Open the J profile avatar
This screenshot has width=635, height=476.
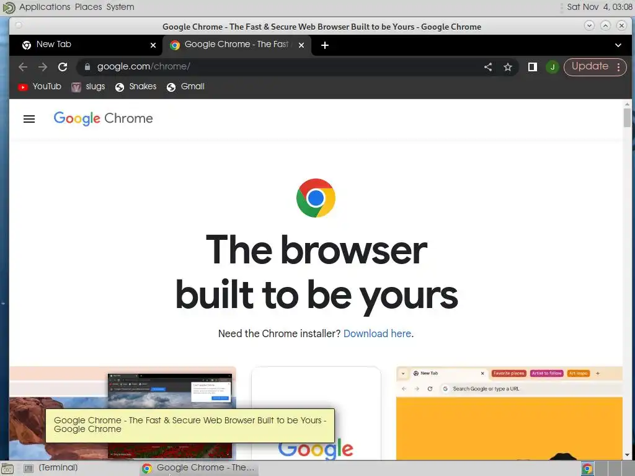pos(553,67)
